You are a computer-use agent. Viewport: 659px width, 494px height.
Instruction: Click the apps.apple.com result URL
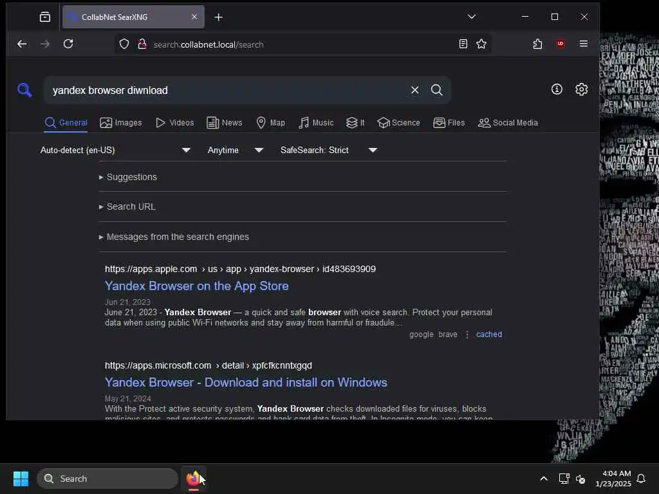tap(240, 269)
